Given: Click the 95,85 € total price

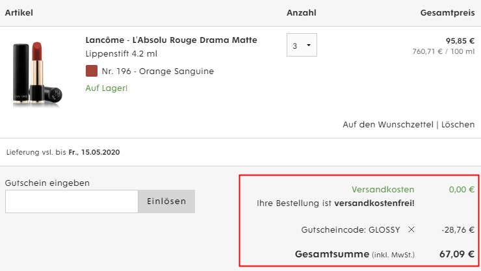Looking at the screenshot, I should [x=460, y=41].
